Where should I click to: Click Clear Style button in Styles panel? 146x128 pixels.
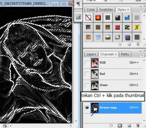120,44
